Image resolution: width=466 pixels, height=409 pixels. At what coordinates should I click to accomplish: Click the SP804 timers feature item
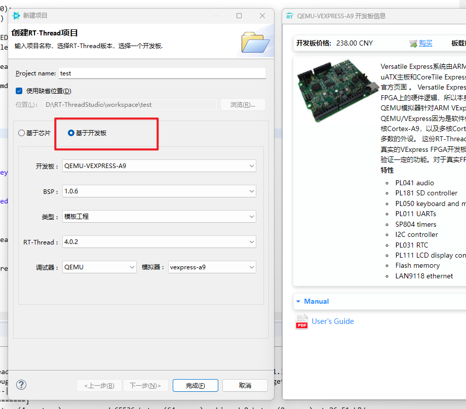point(415,224)
